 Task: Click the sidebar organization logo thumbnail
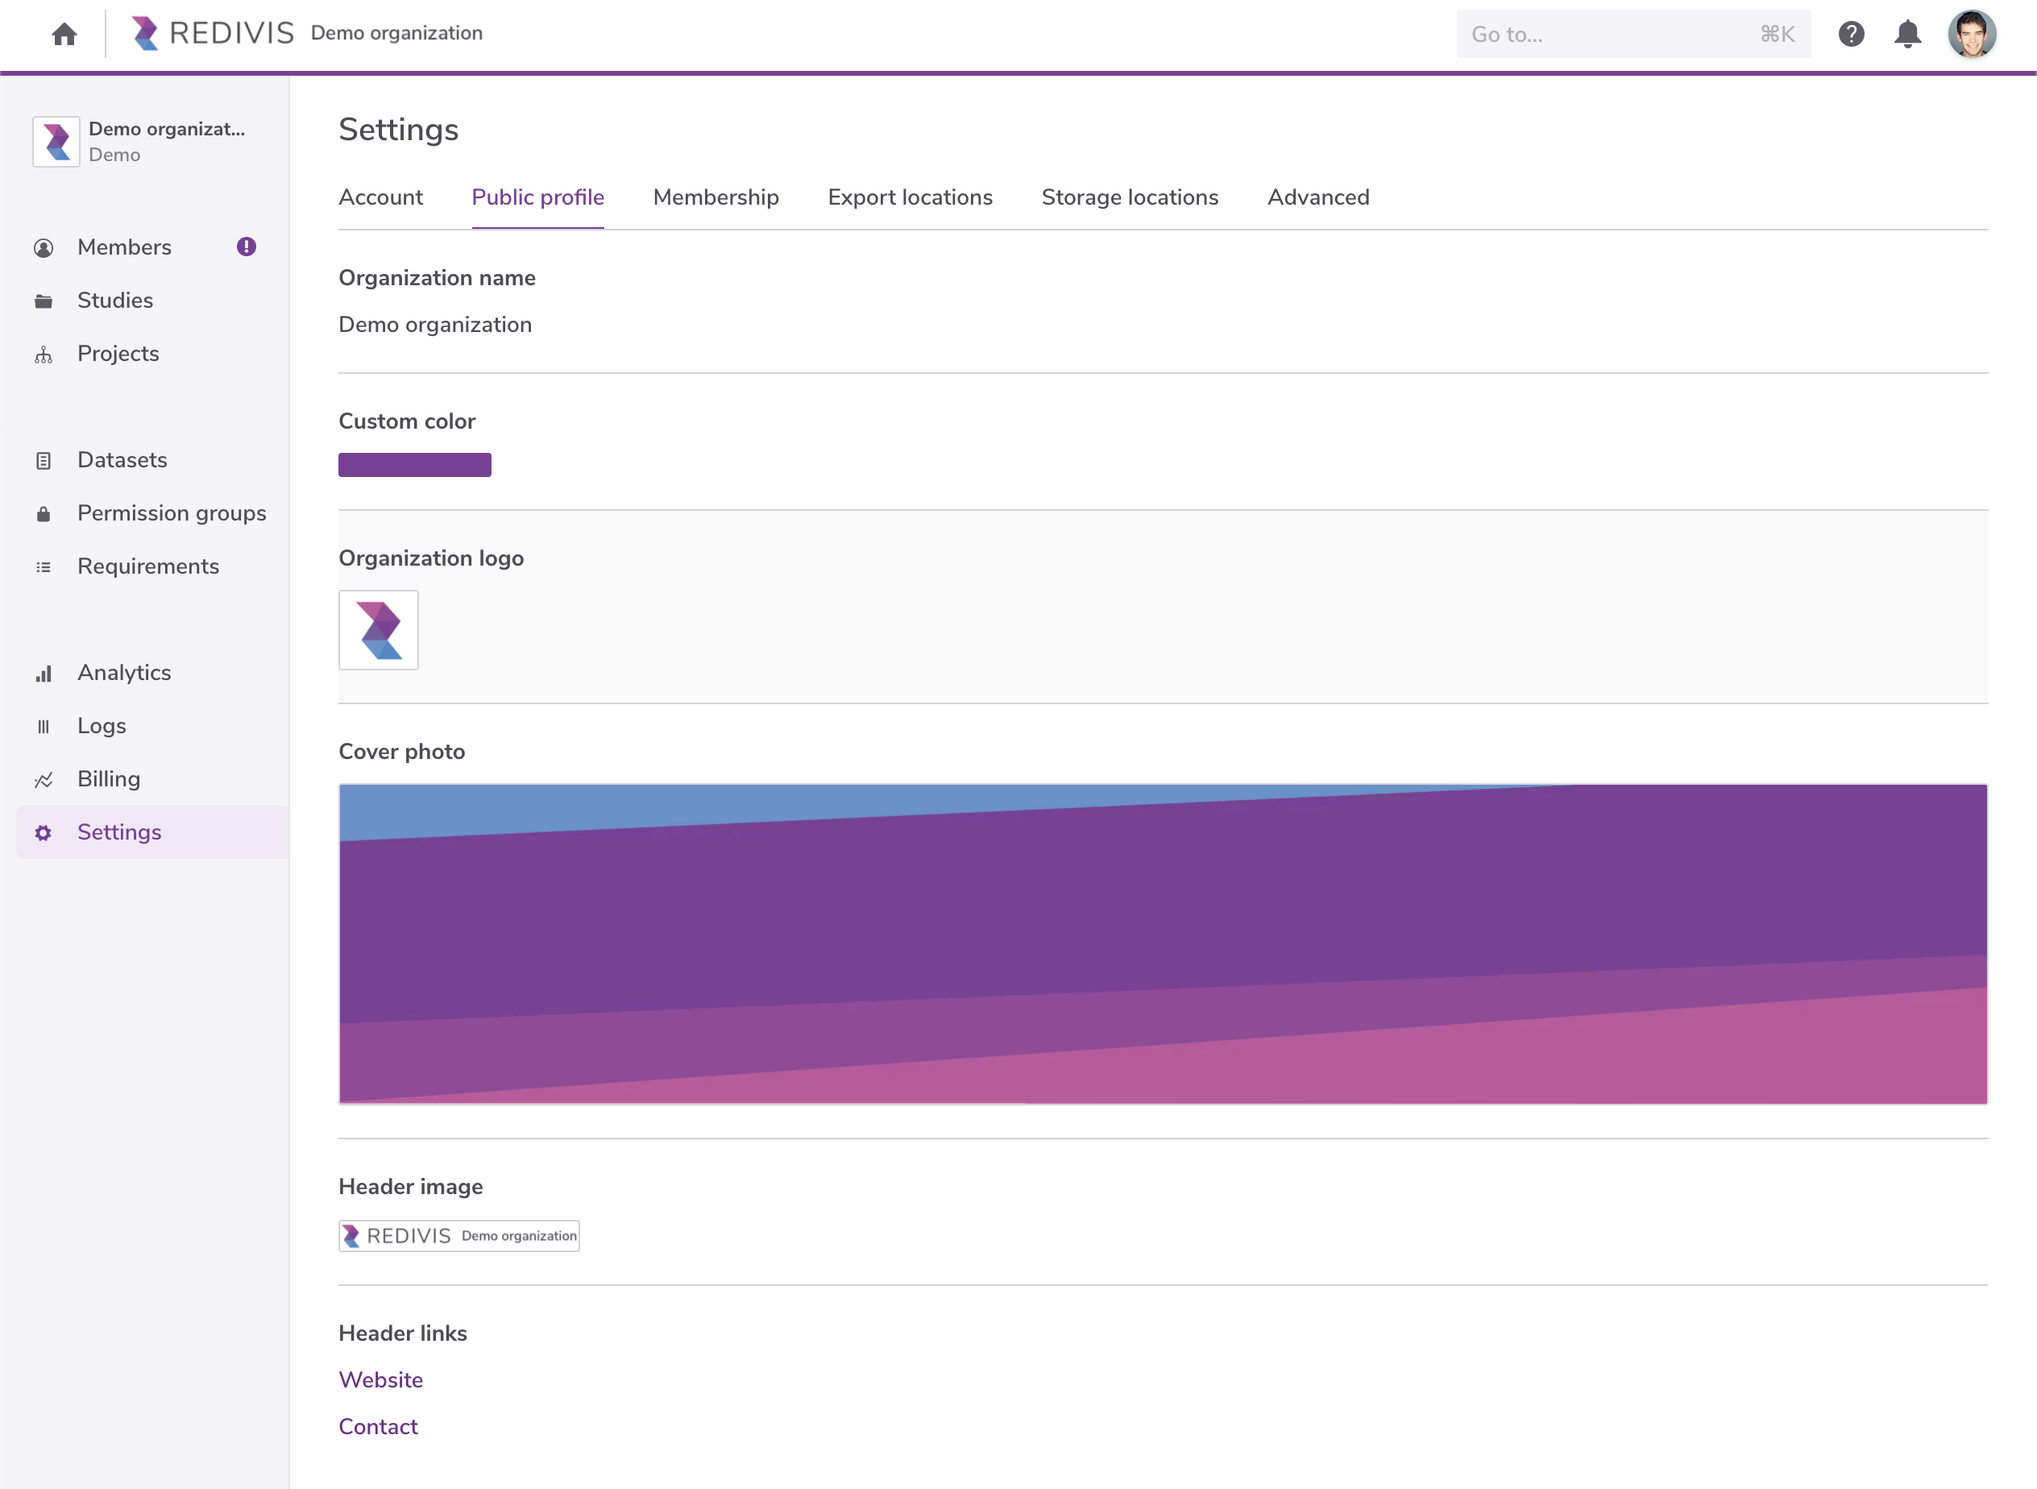point(56,142)
